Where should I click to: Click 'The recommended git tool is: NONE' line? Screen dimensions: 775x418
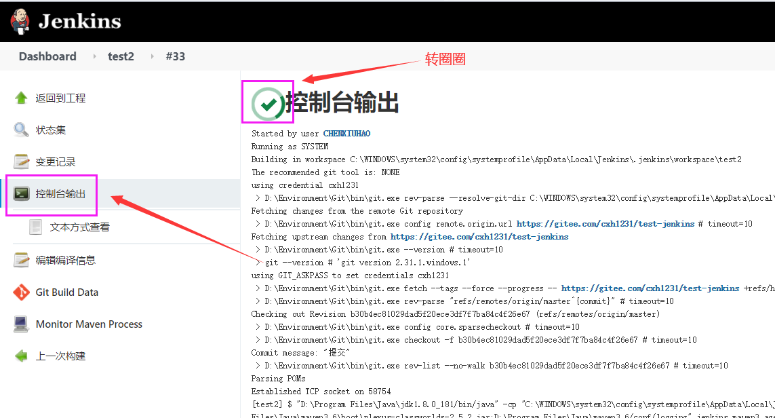[325, 172]
